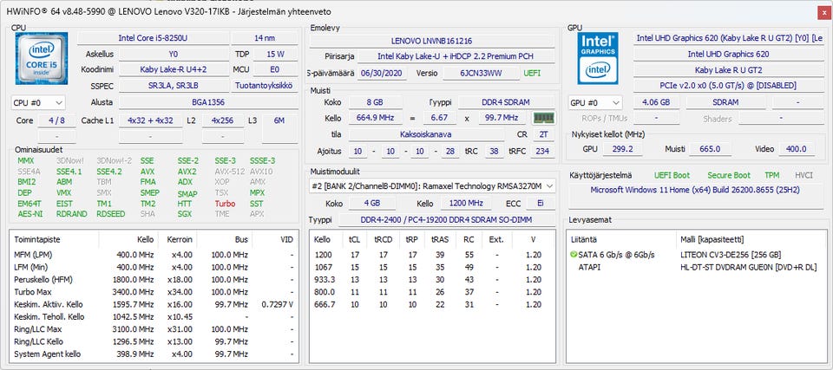Click the Secure Boot indicator
The image size is (833, 370).
[x=729, y=175]
